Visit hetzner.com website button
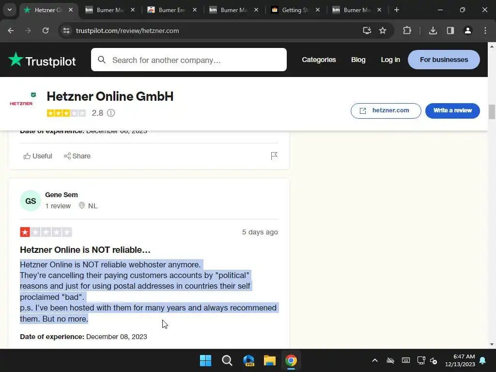 coord(386,111)
